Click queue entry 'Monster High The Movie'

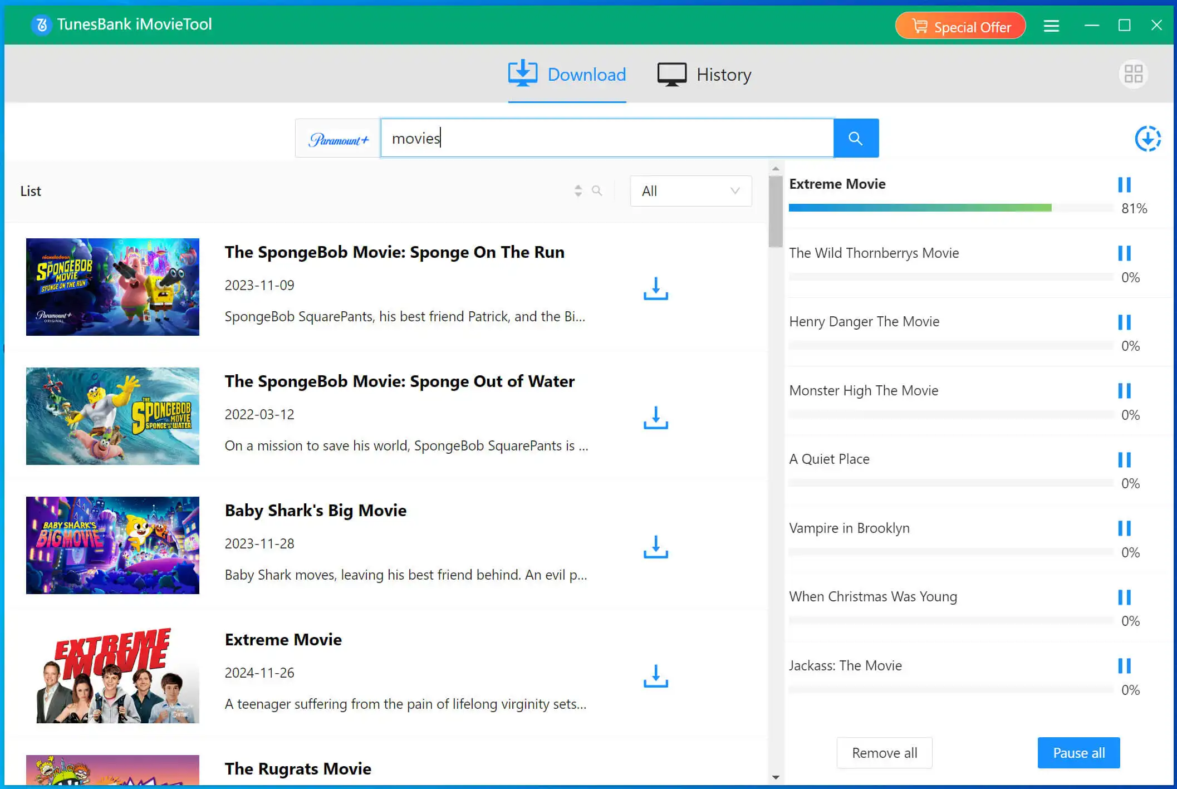tap(864, 390)
